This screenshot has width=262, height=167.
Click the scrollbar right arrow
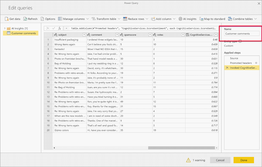pos(217,148)
